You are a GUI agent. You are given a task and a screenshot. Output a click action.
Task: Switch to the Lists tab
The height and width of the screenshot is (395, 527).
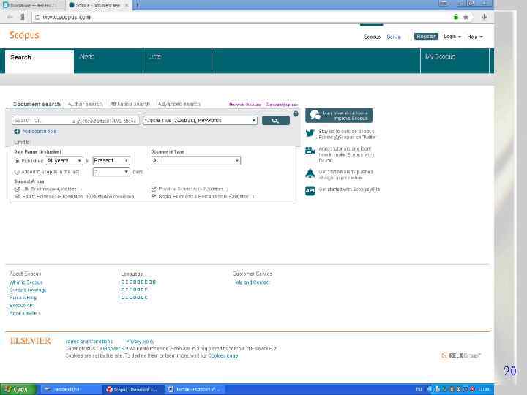pyautogui.click(x=177, y=61)
